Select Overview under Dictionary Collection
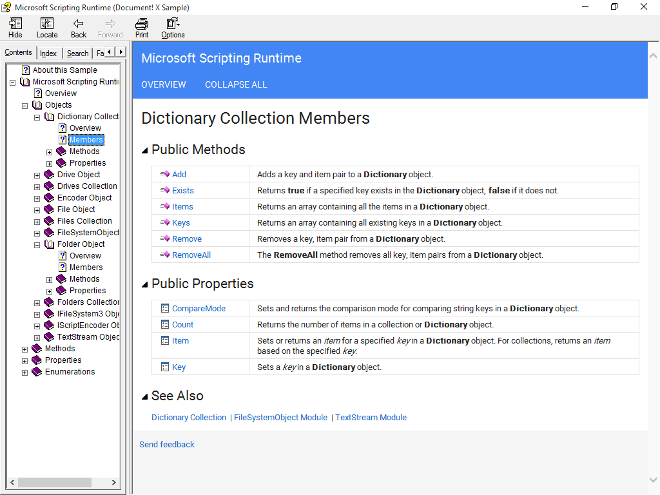The width and height of the screenshot is (660, 495). coord(86,128)
